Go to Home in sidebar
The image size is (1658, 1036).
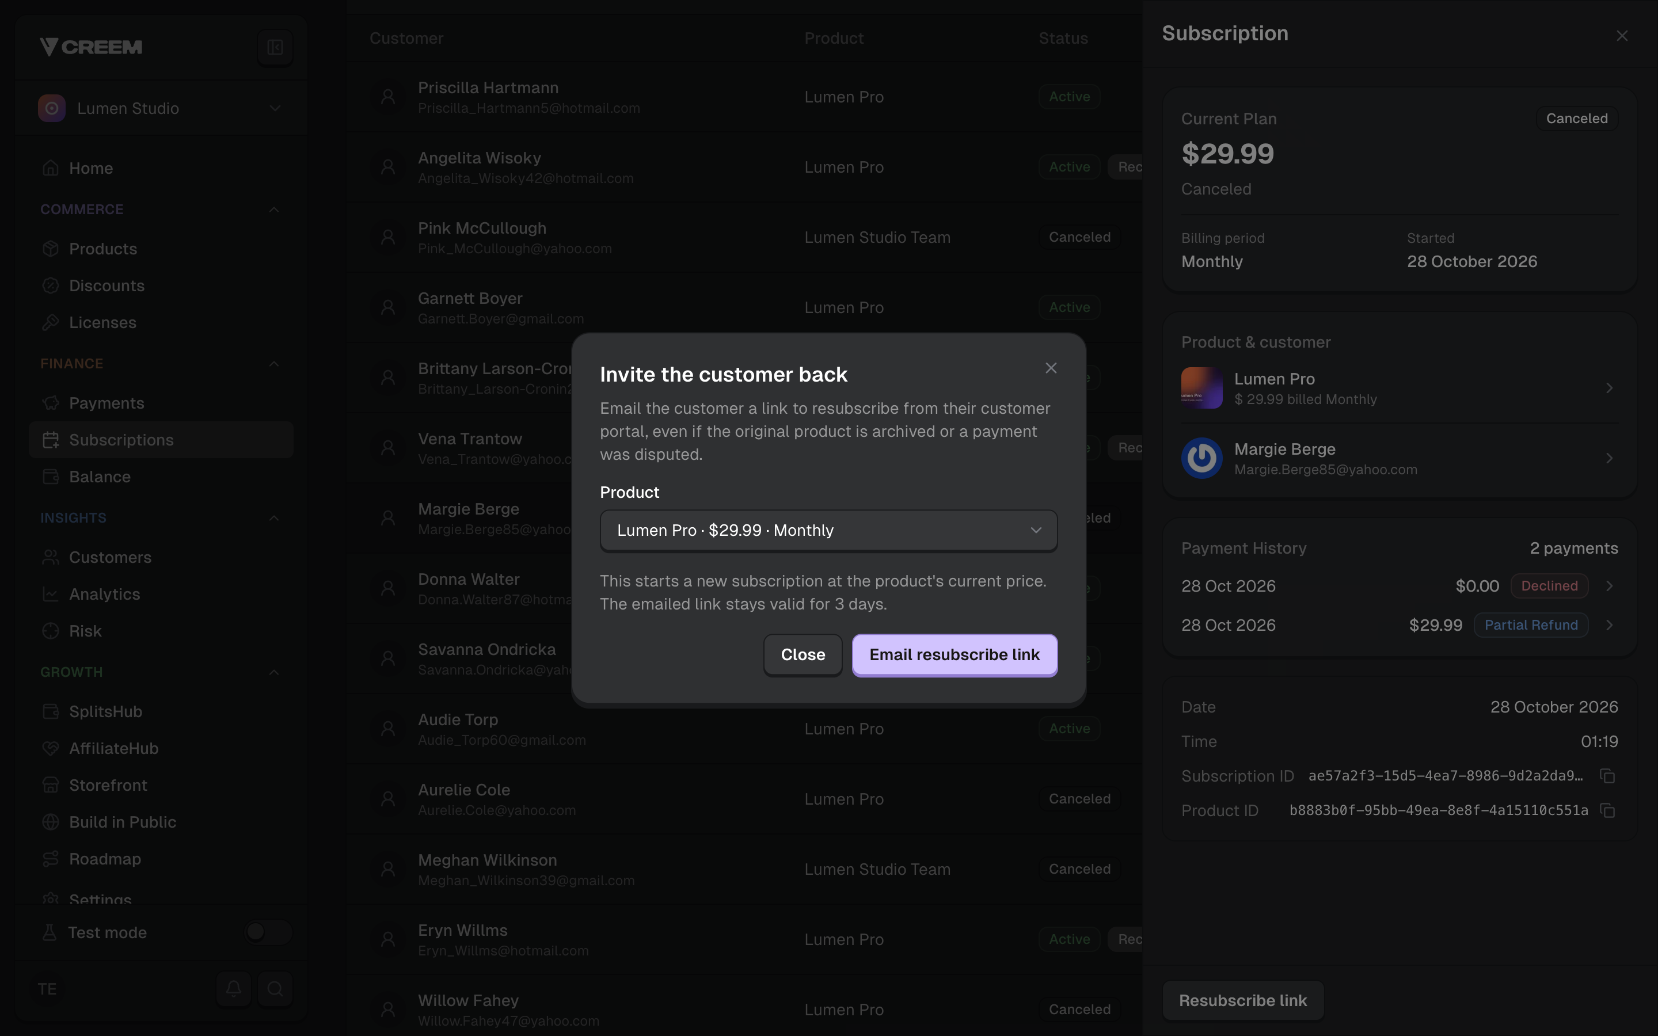[161, 168]
